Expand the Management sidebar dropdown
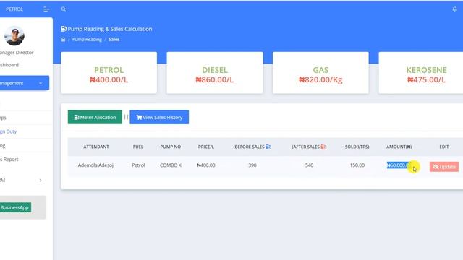 pyautogui.click(x=24, y=83)
